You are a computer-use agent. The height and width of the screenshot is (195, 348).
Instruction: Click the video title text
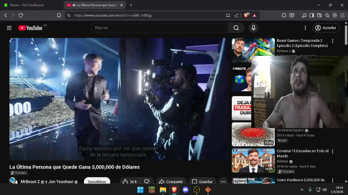pos(74,167)
